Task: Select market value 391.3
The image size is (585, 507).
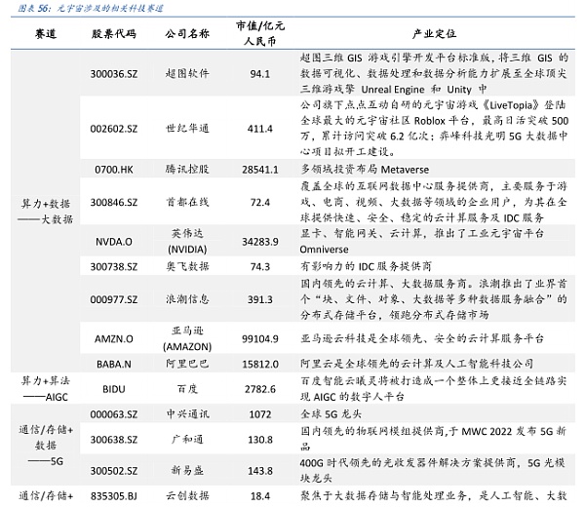Action: 260,299
